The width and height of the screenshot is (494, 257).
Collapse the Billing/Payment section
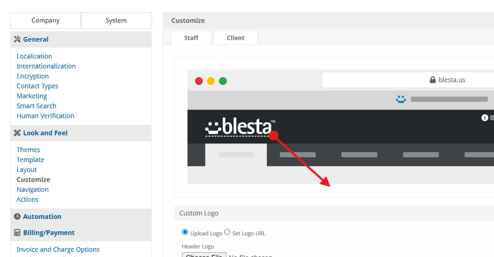81,233
